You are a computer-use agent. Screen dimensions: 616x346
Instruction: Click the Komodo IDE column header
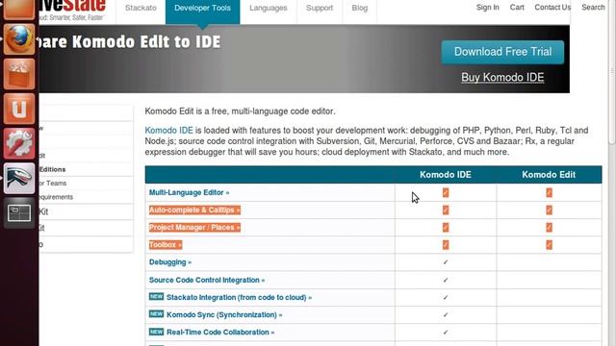pyautogui.click(x=445, y=175)
